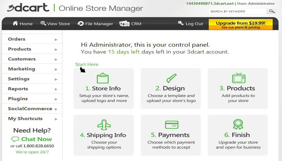Click the search magnifier icon
Screen dimensions: 282x161
(272, 11)
